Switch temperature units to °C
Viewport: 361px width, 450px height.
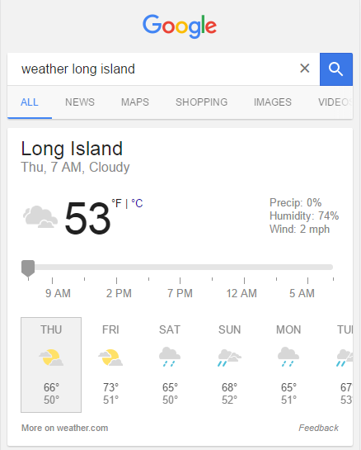click(x=137, y=203)
